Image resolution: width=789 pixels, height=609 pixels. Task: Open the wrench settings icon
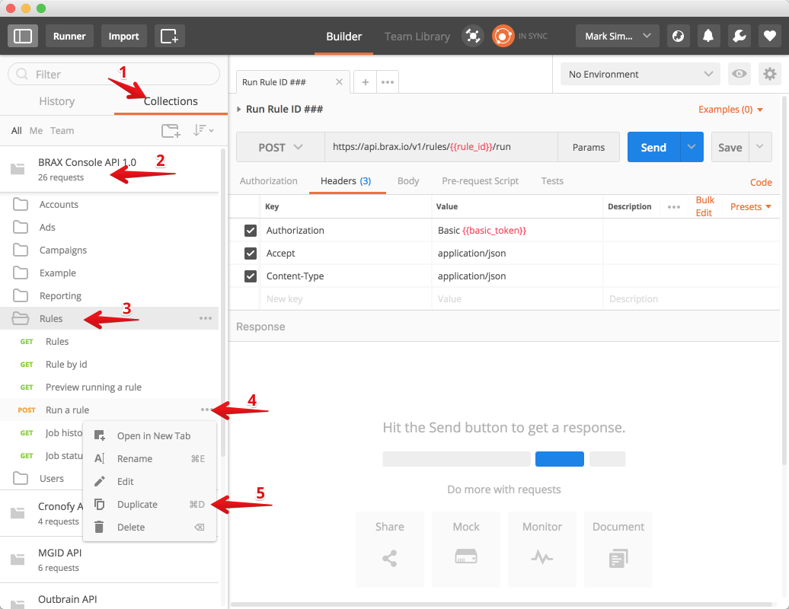[x=739, y=37]
